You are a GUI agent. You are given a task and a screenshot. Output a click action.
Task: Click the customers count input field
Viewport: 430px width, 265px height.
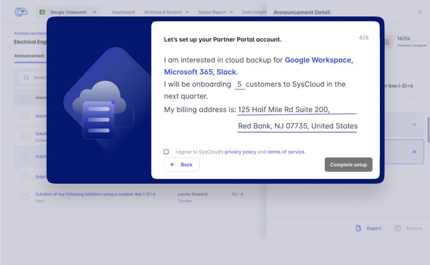point(240,84)
